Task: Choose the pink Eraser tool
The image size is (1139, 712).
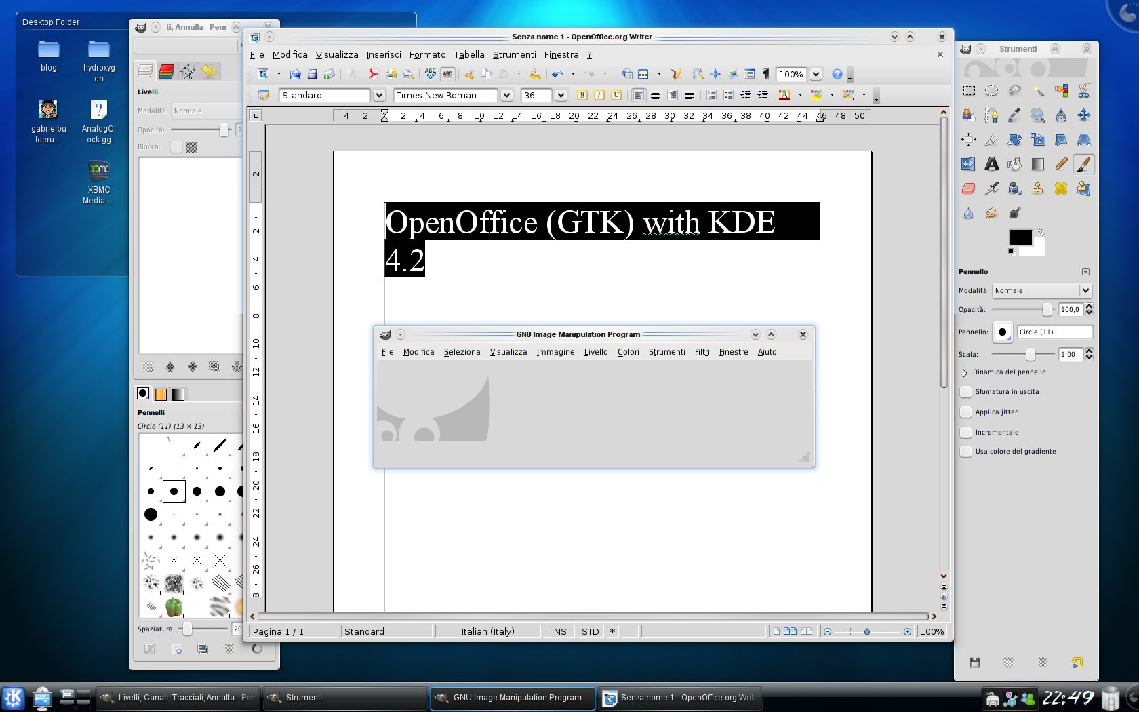Action: (969, 189)
